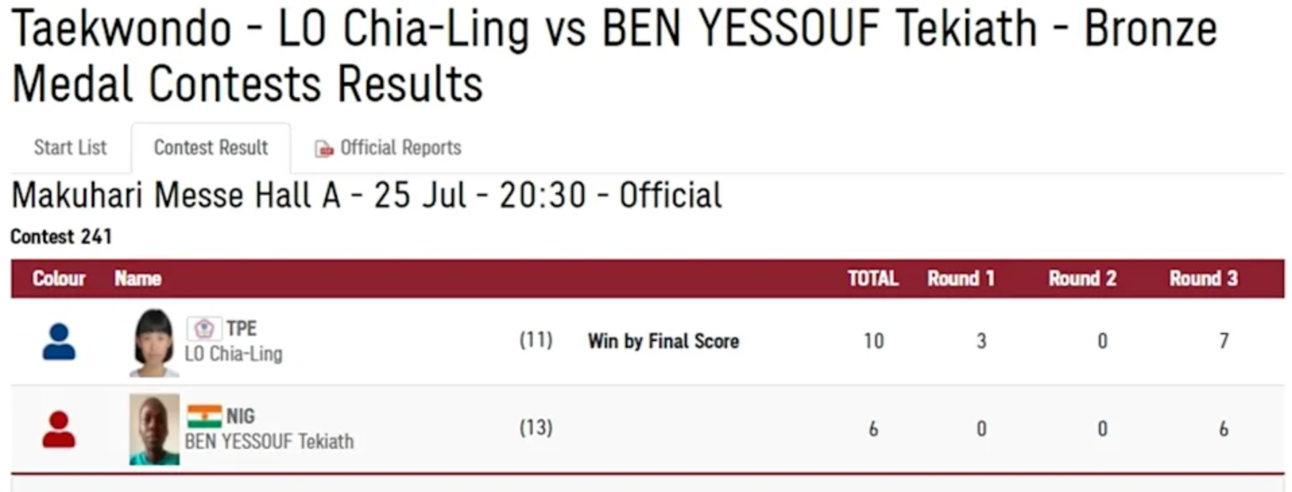Click BEN YESSOUF Tekiath's portrait photo

154,429
